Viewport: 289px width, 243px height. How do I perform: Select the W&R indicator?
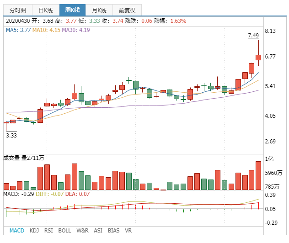(82, 231)
